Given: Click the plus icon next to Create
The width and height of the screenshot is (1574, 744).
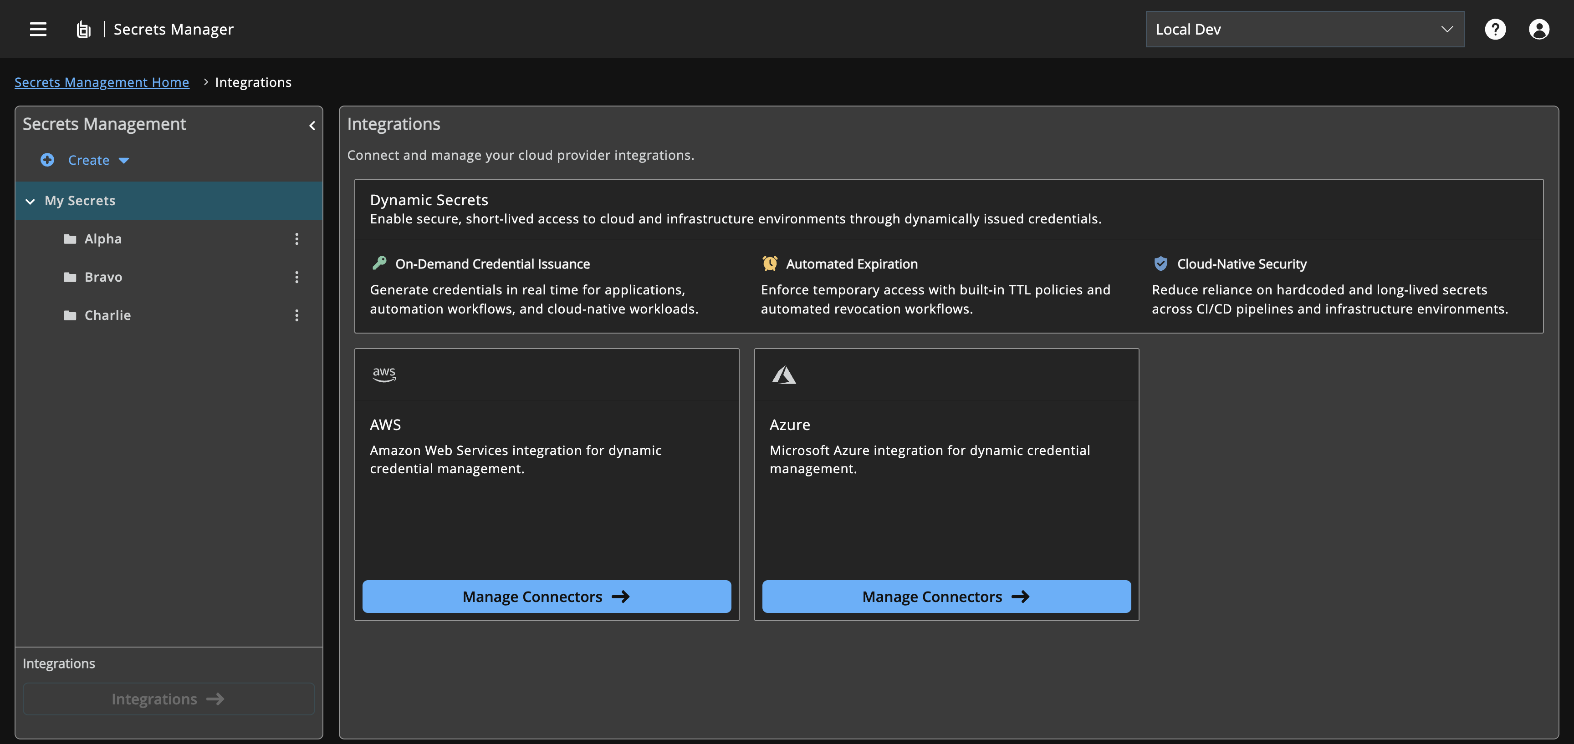Looking at the screenshot, I should point(47,160).
